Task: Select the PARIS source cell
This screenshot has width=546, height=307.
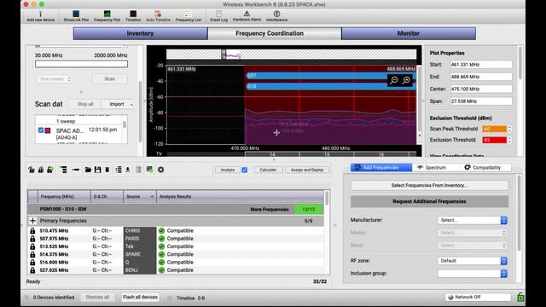Action: click(140, 239)
